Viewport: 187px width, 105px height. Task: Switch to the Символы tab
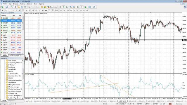pyautogui.click(x=4, y=55)
